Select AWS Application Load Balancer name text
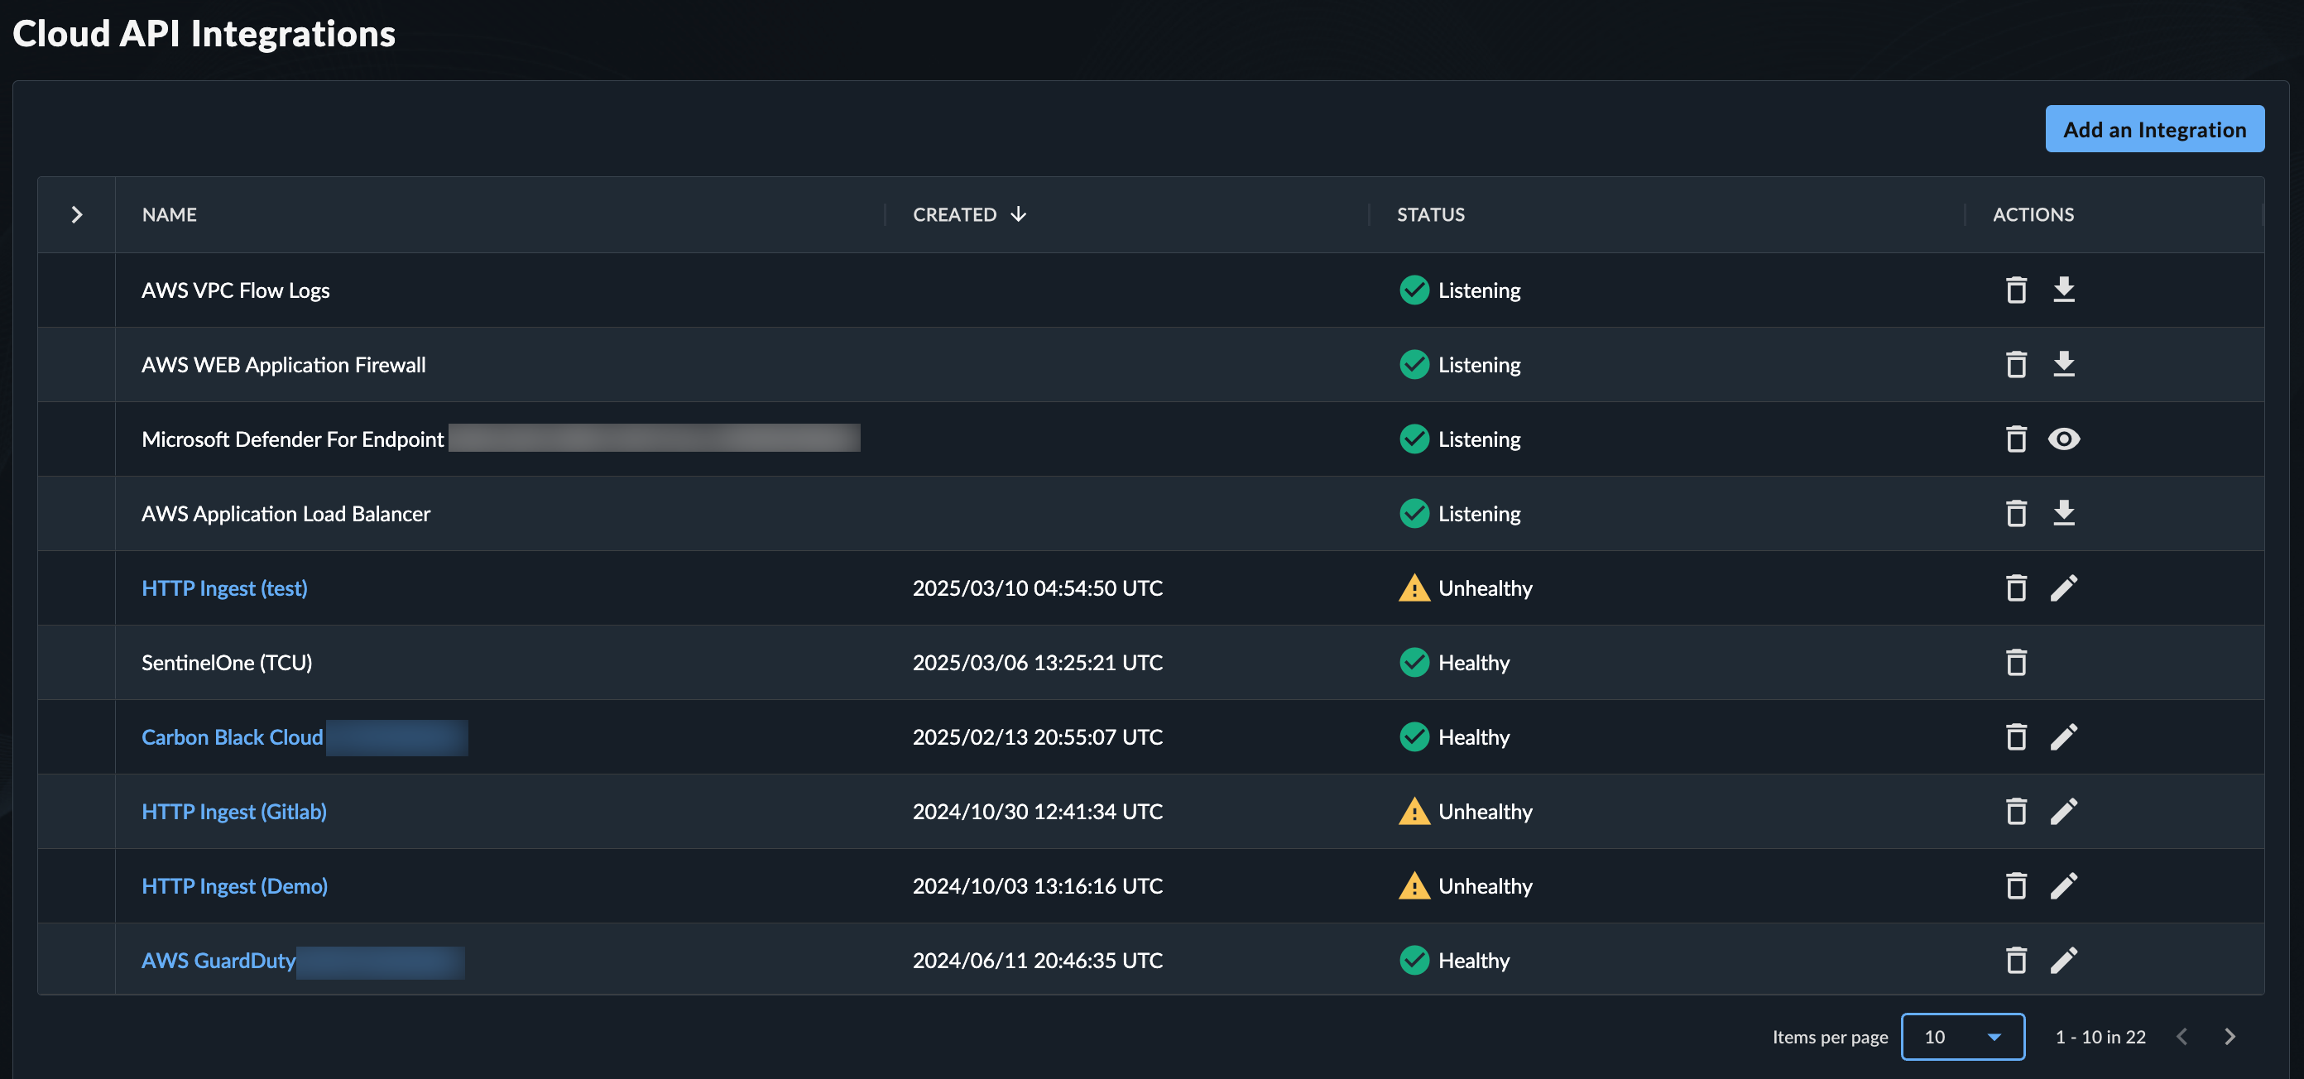The width and height of the screenshot is (2304, 1079). click(x=286, y=514)
